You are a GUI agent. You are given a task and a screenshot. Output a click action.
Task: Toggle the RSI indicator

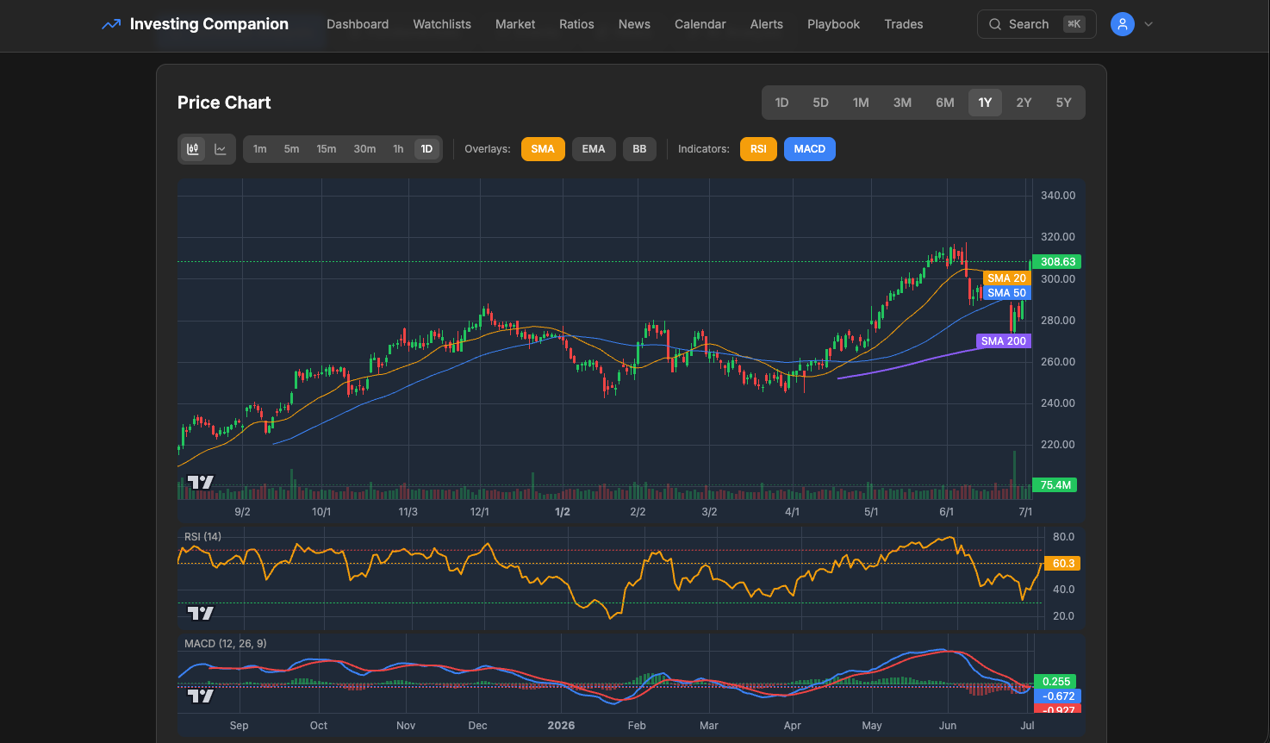[758, 149]
